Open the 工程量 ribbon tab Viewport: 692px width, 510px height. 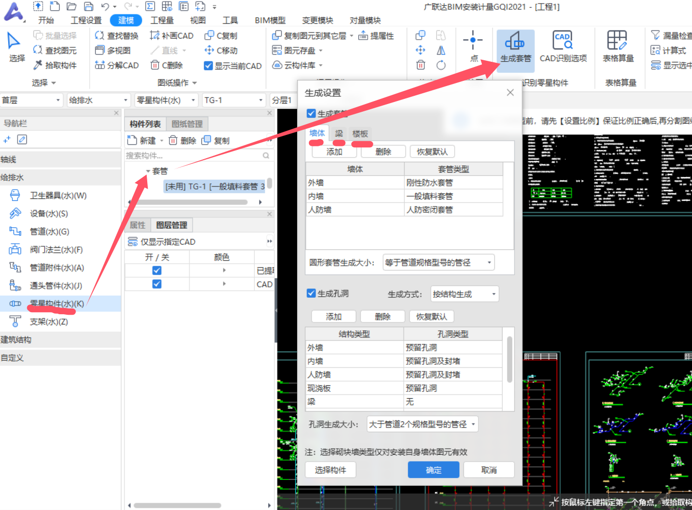[x=162, y=20]
